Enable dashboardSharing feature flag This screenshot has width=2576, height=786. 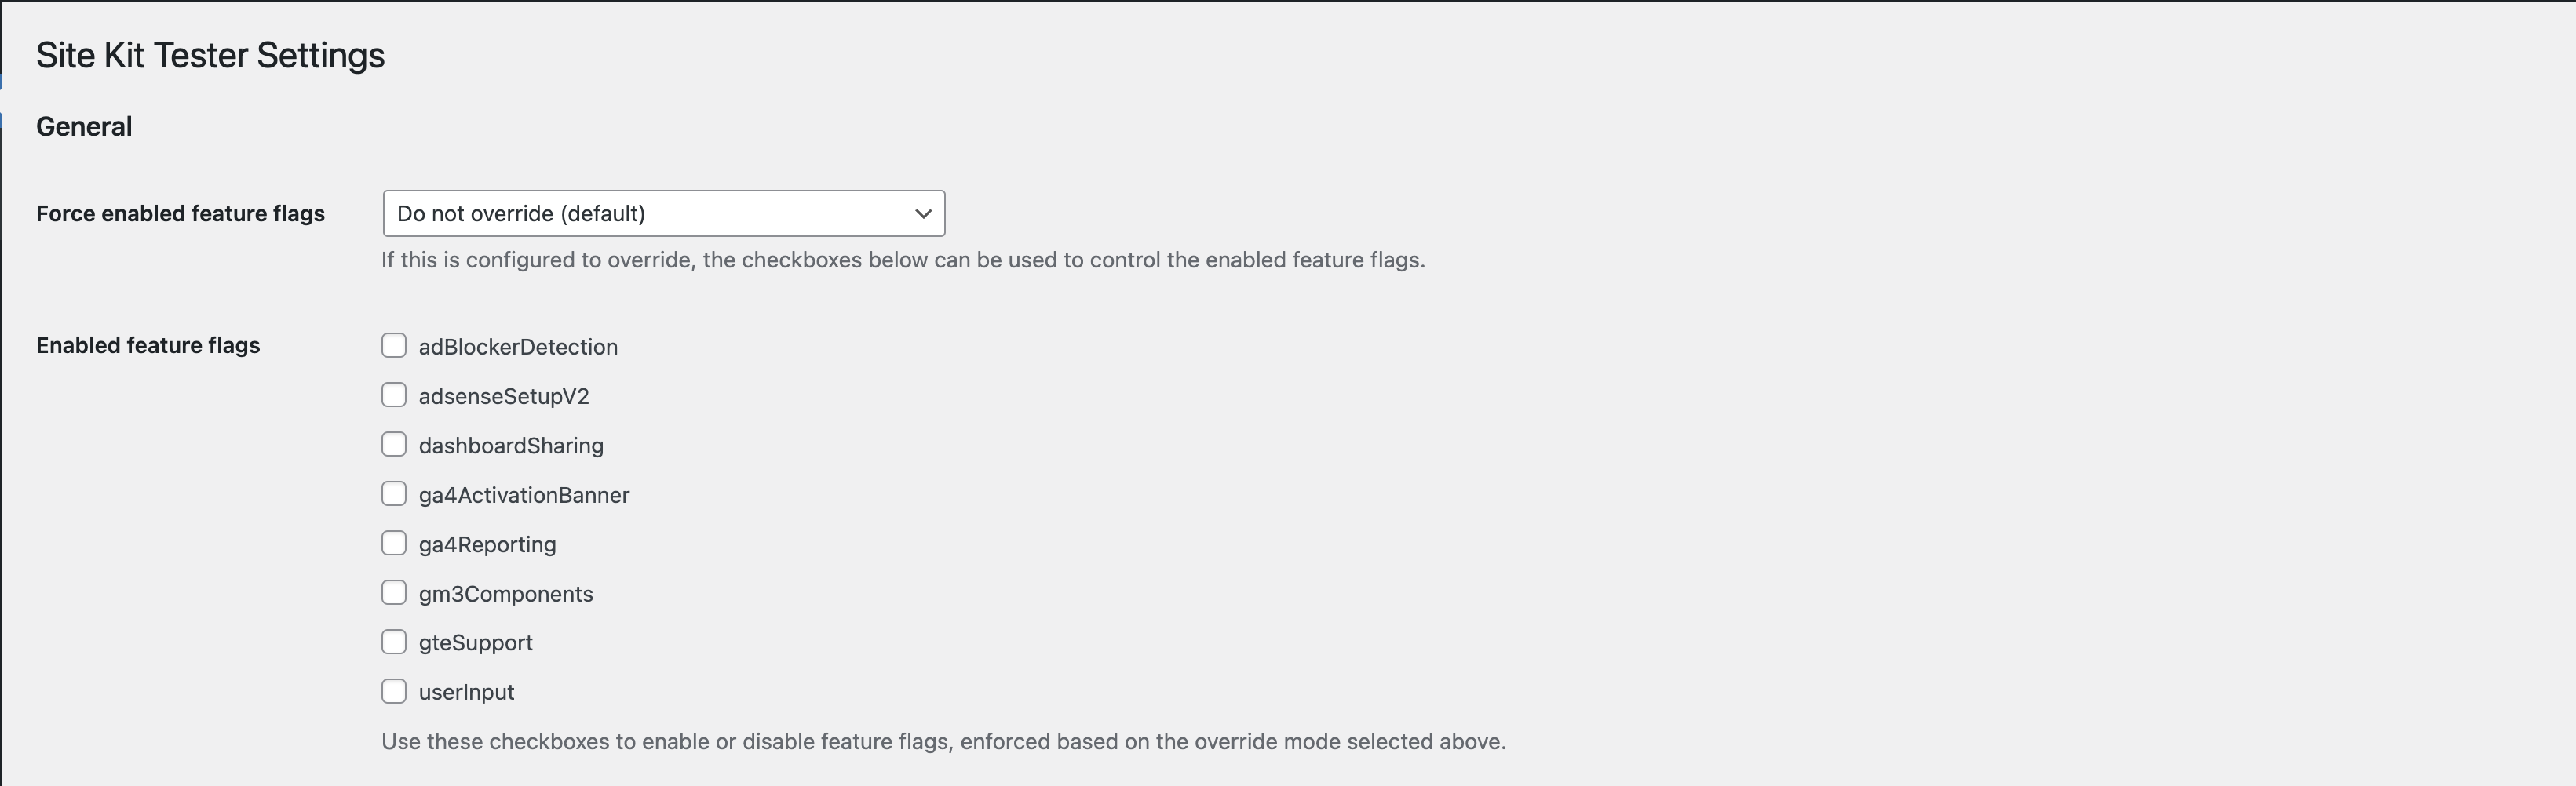[394, 443]
